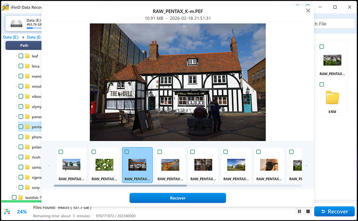This screenshot has width=358, height=221.
Task: Check the box on the anchor sign thumbnail
Action: (160, 152)
